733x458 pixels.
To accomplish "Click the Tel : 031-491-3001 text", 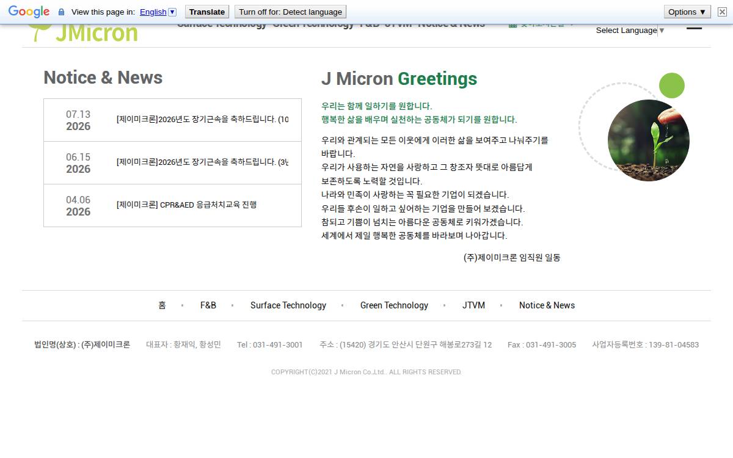I will [270, 345].
